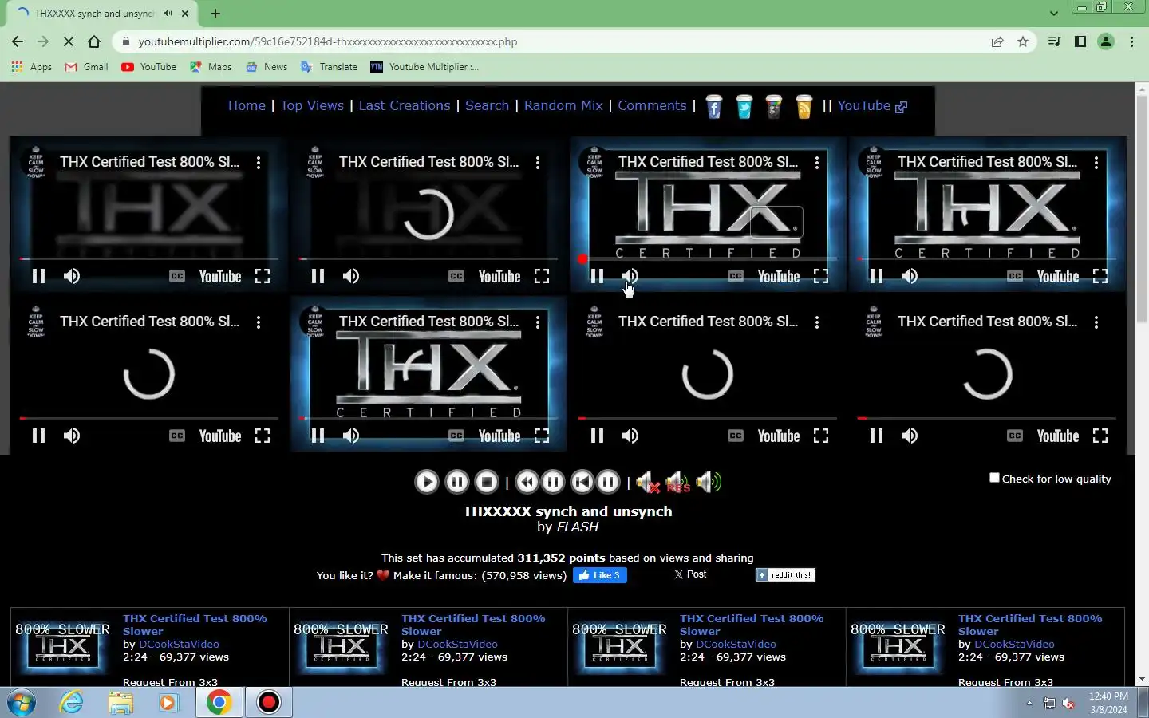This screenshot has height=718, width=1149.
Task: Open the Windows Start button
Action: (22, 703)
